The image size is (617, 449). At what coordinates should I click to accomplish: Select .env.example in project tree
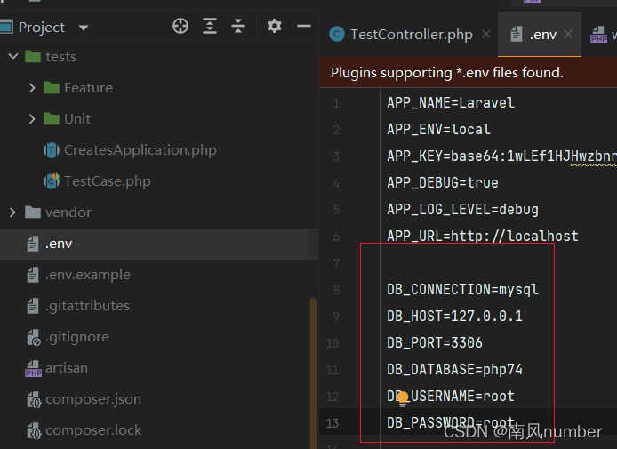[88, 275]
